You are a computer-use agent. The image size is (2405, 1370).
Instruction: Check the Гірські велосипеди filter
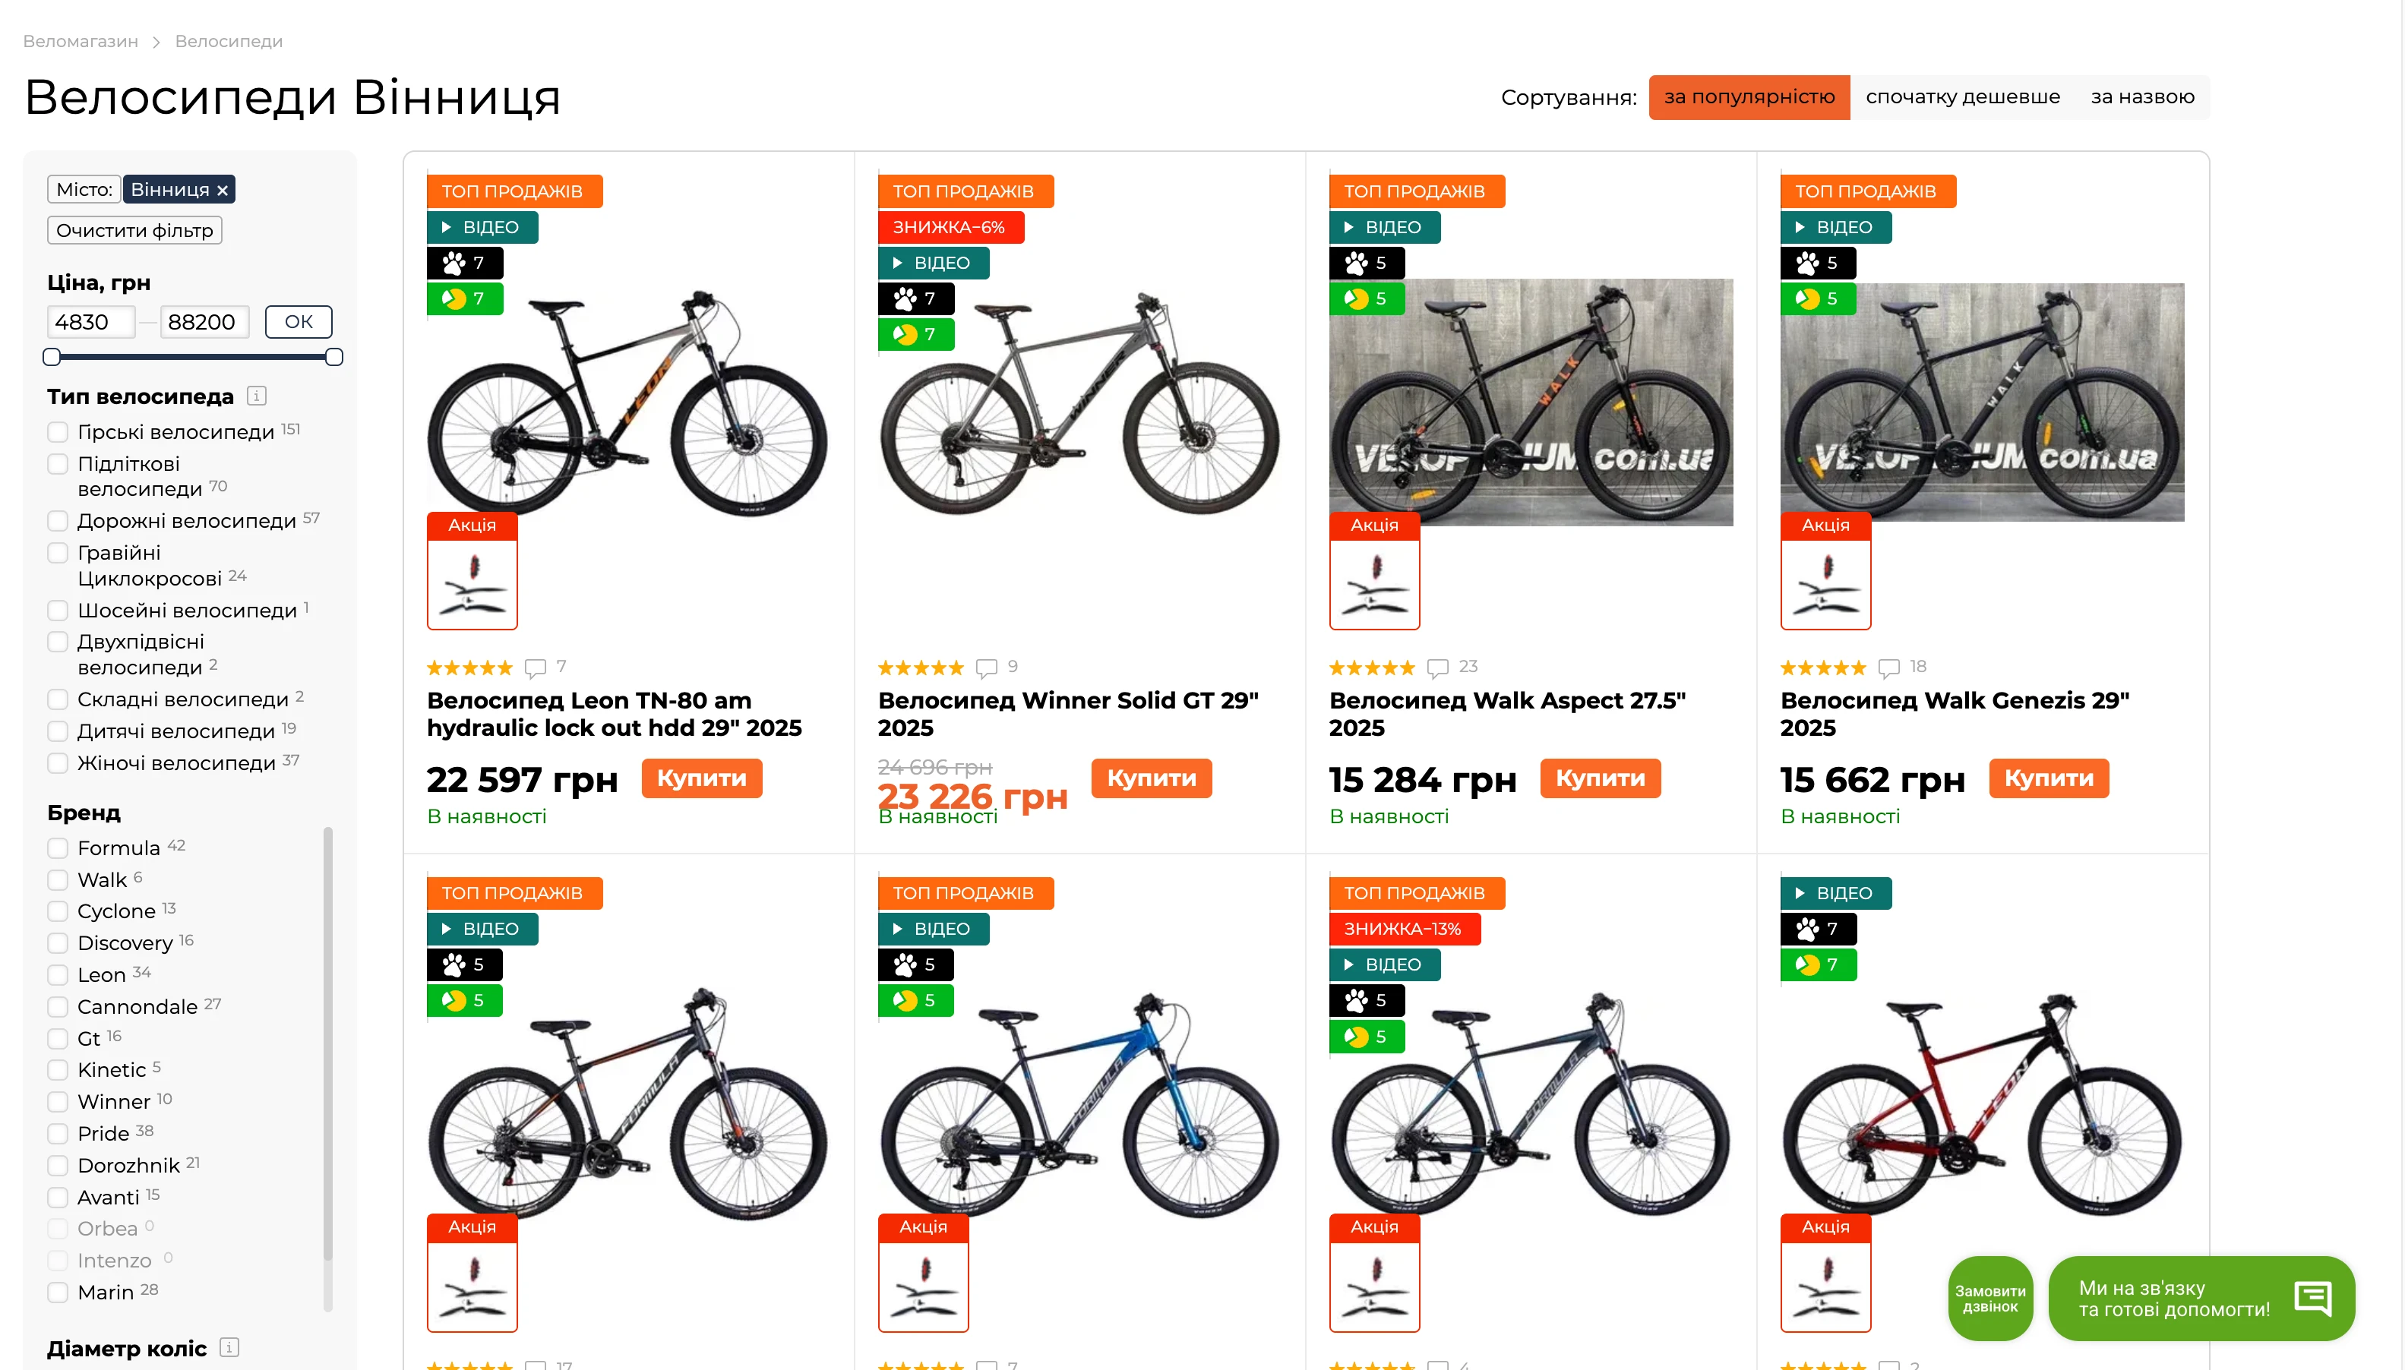coord(58,432)
